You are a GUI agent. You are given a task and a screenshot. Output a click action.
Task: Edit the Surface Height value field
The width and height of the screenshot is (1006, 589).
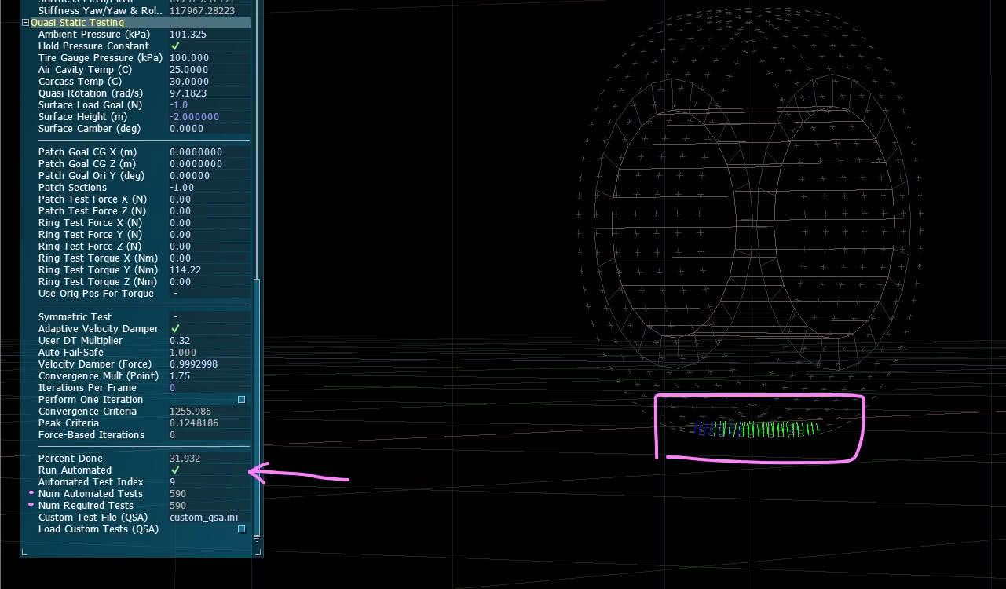click(194, 117)
